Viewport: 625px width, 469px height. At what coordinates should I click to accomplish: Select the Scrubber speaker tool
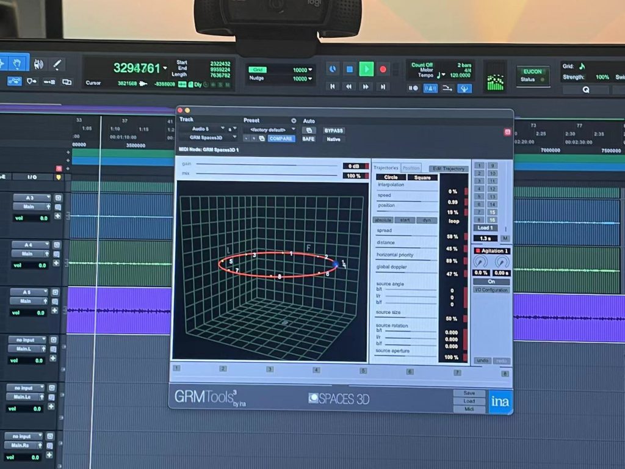[38, 64]
